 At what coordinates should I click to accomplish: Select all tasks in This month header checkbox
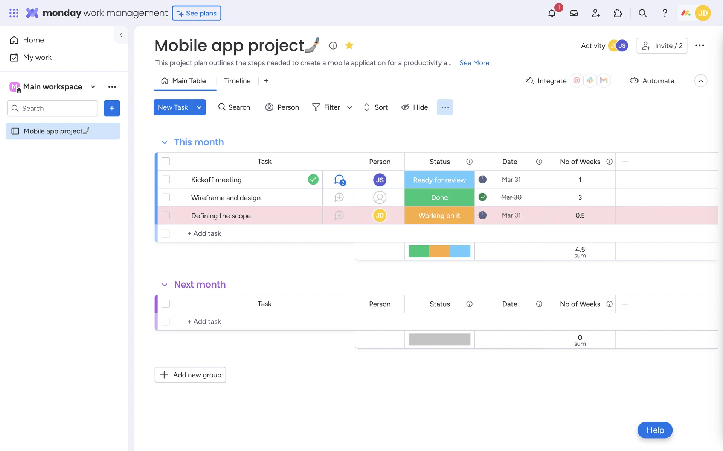tap(166, 162)
